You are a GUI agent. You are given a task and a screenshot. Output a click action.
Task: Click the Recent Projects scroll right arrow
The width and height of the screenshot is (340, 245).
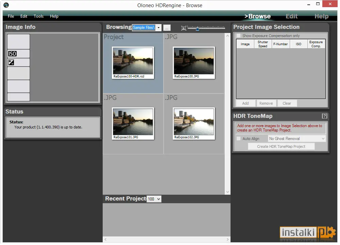click(x=227, y=239)
